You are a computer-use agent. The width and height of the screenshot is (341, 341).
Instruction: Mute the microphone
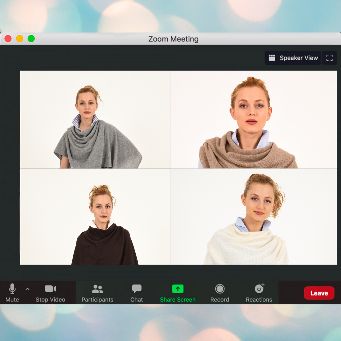click(x=12, y=293)
